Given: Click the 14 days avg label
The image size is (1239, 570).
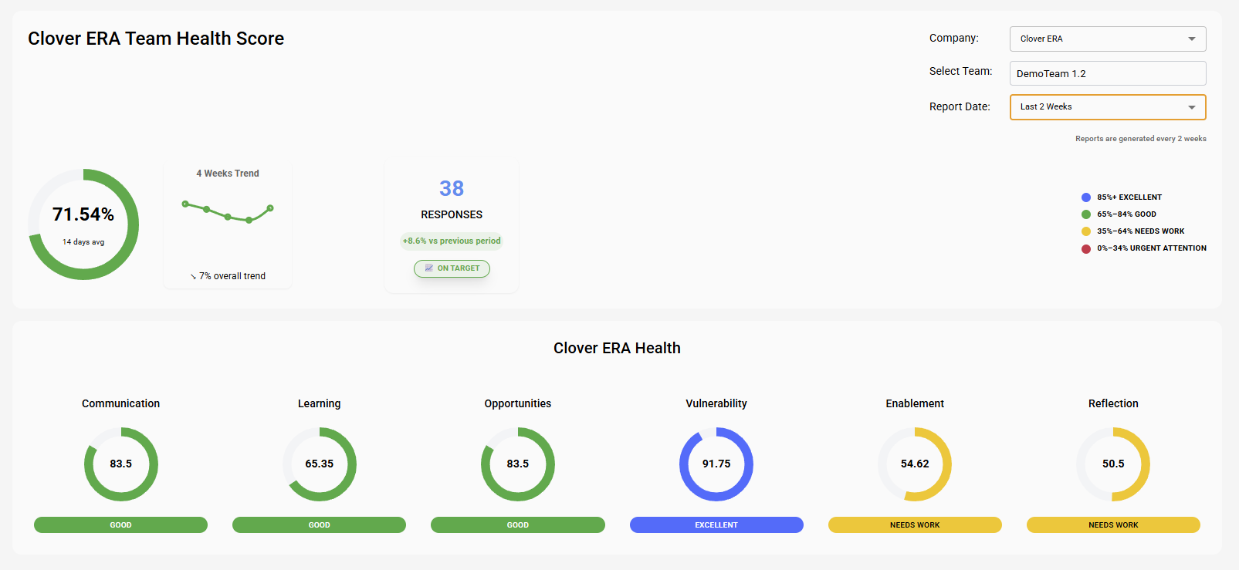Looking at the screenshot, I should click(83, 242).
